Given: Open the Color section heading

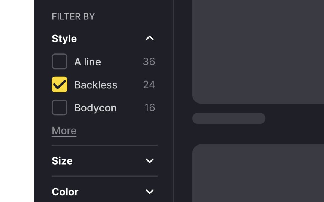Looking at the screenshot, I should coord(65,192).
